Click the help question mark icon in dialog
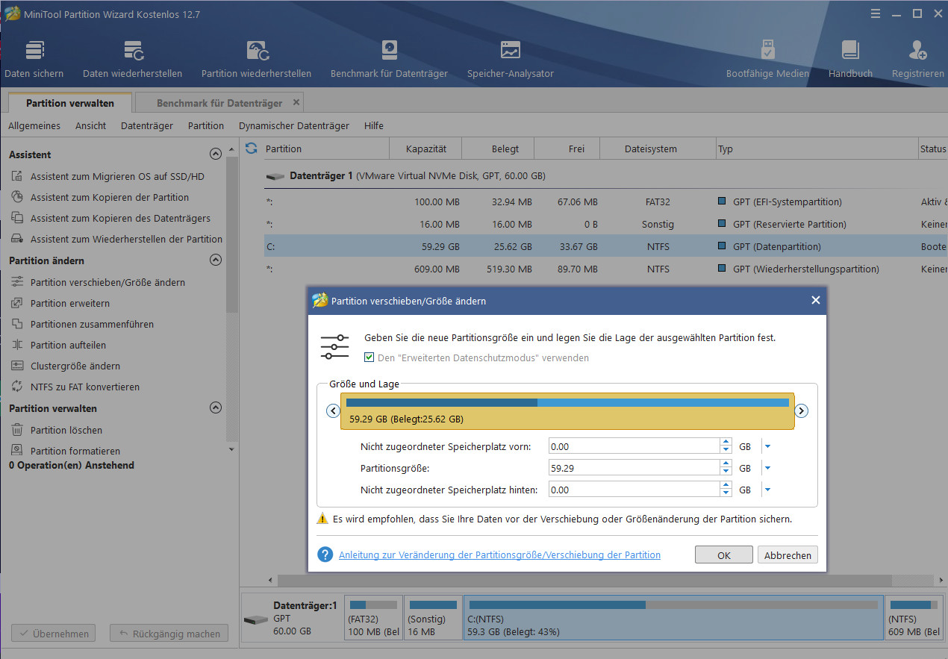 325,555
